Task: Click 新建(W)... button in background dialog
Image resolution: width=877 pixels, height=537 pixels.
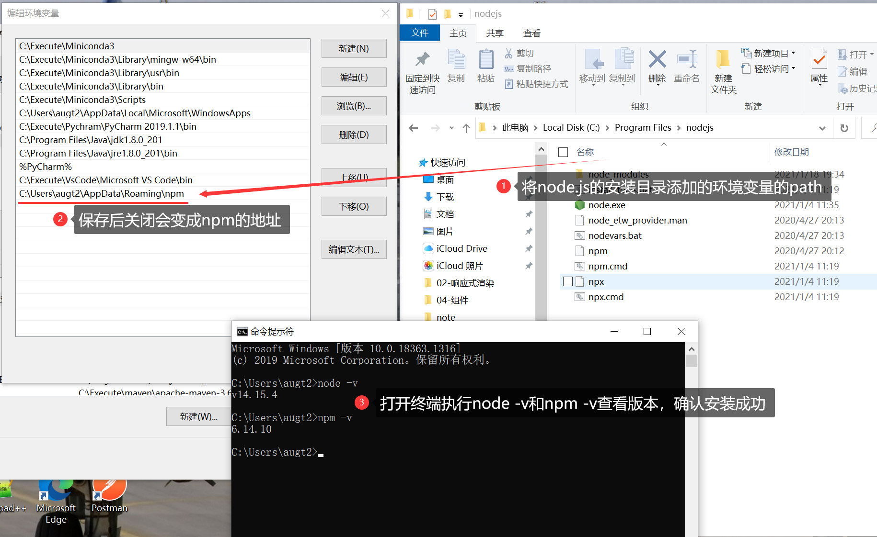Action: click(x=198, y=416)
